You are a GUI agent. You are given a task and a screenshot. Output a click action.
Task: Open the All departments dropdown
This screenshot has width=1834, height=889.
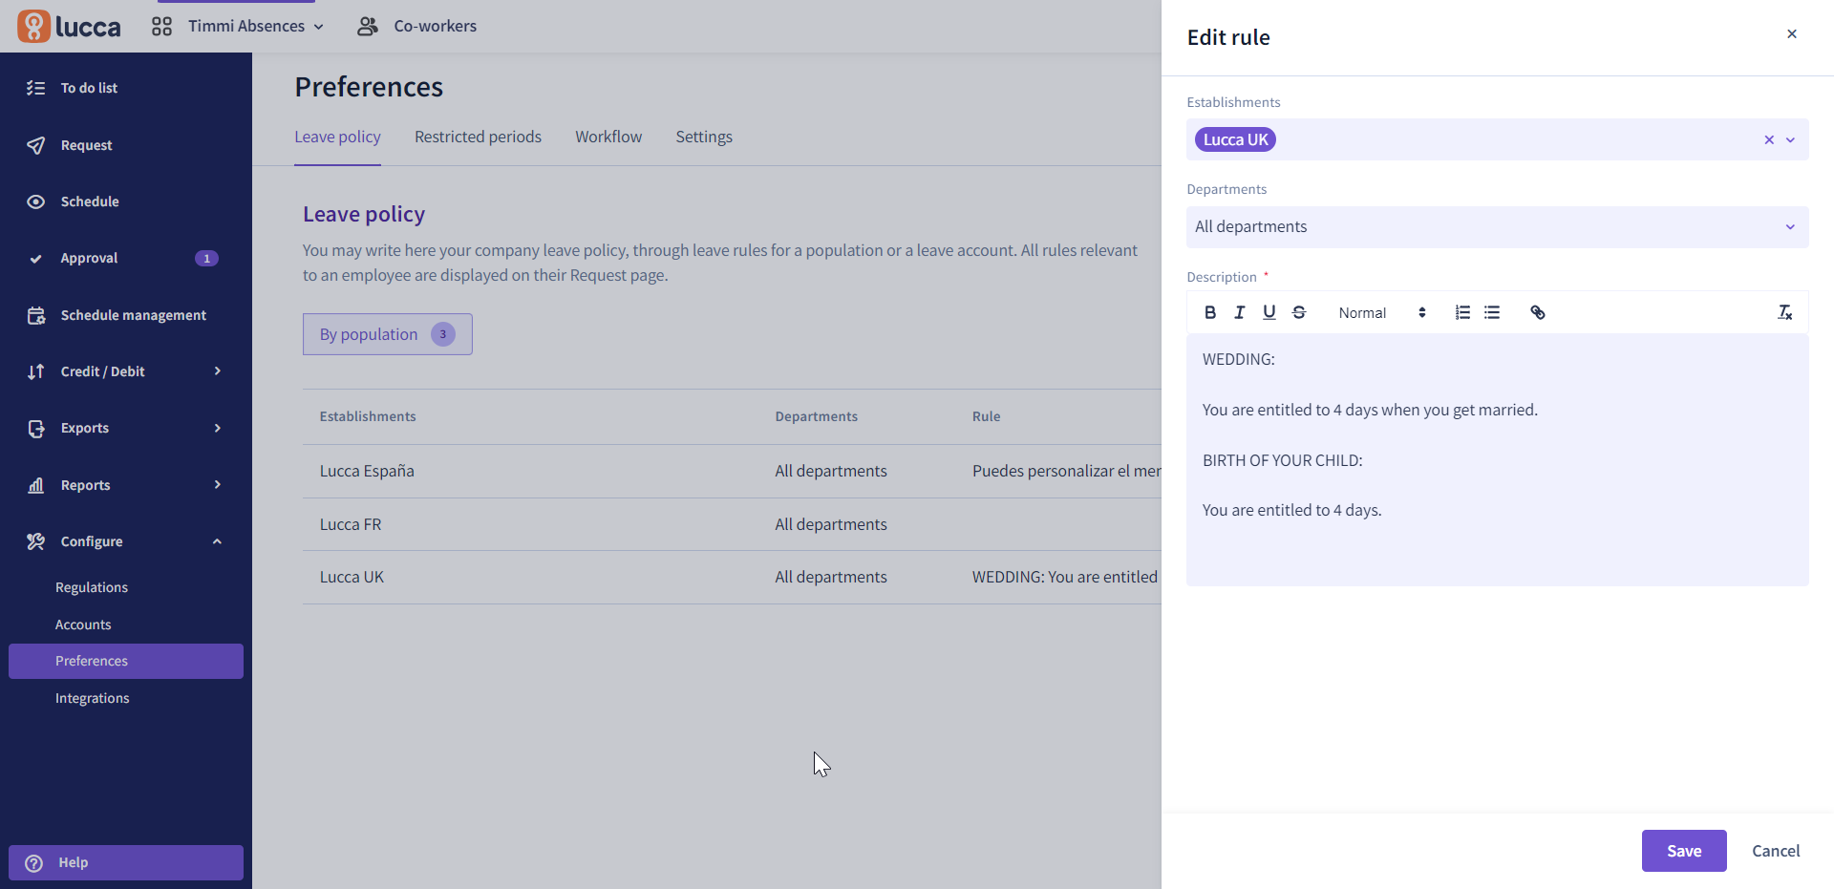pyautogui.click(x=1497, y=227)
